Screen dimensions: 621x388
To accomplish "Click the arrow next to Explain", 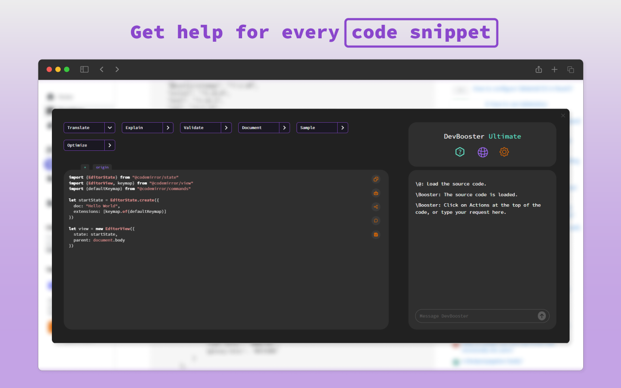I will (x=168, y=128).
